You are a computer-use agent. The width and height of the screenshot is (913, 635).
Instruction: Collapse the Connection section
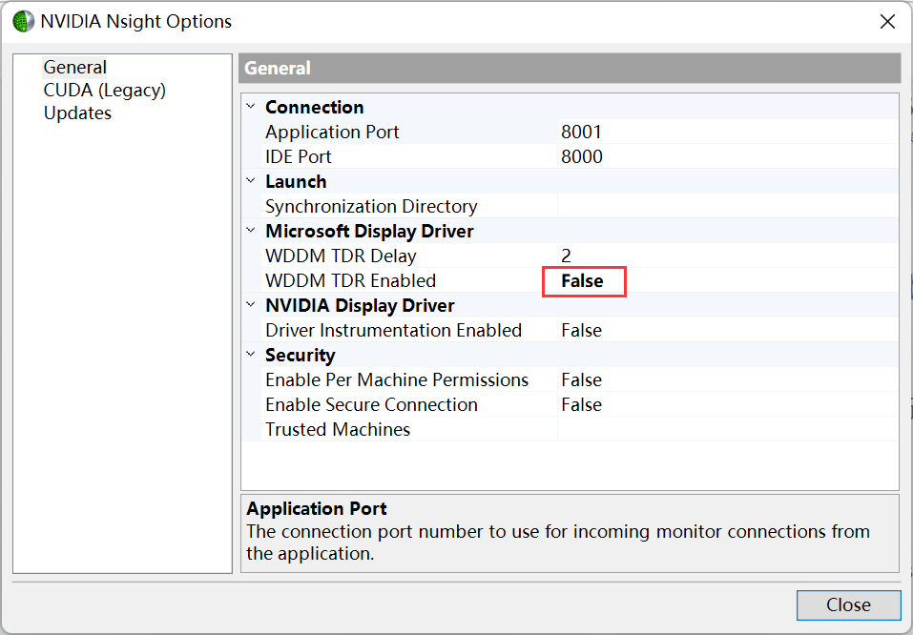pos(251,107)
